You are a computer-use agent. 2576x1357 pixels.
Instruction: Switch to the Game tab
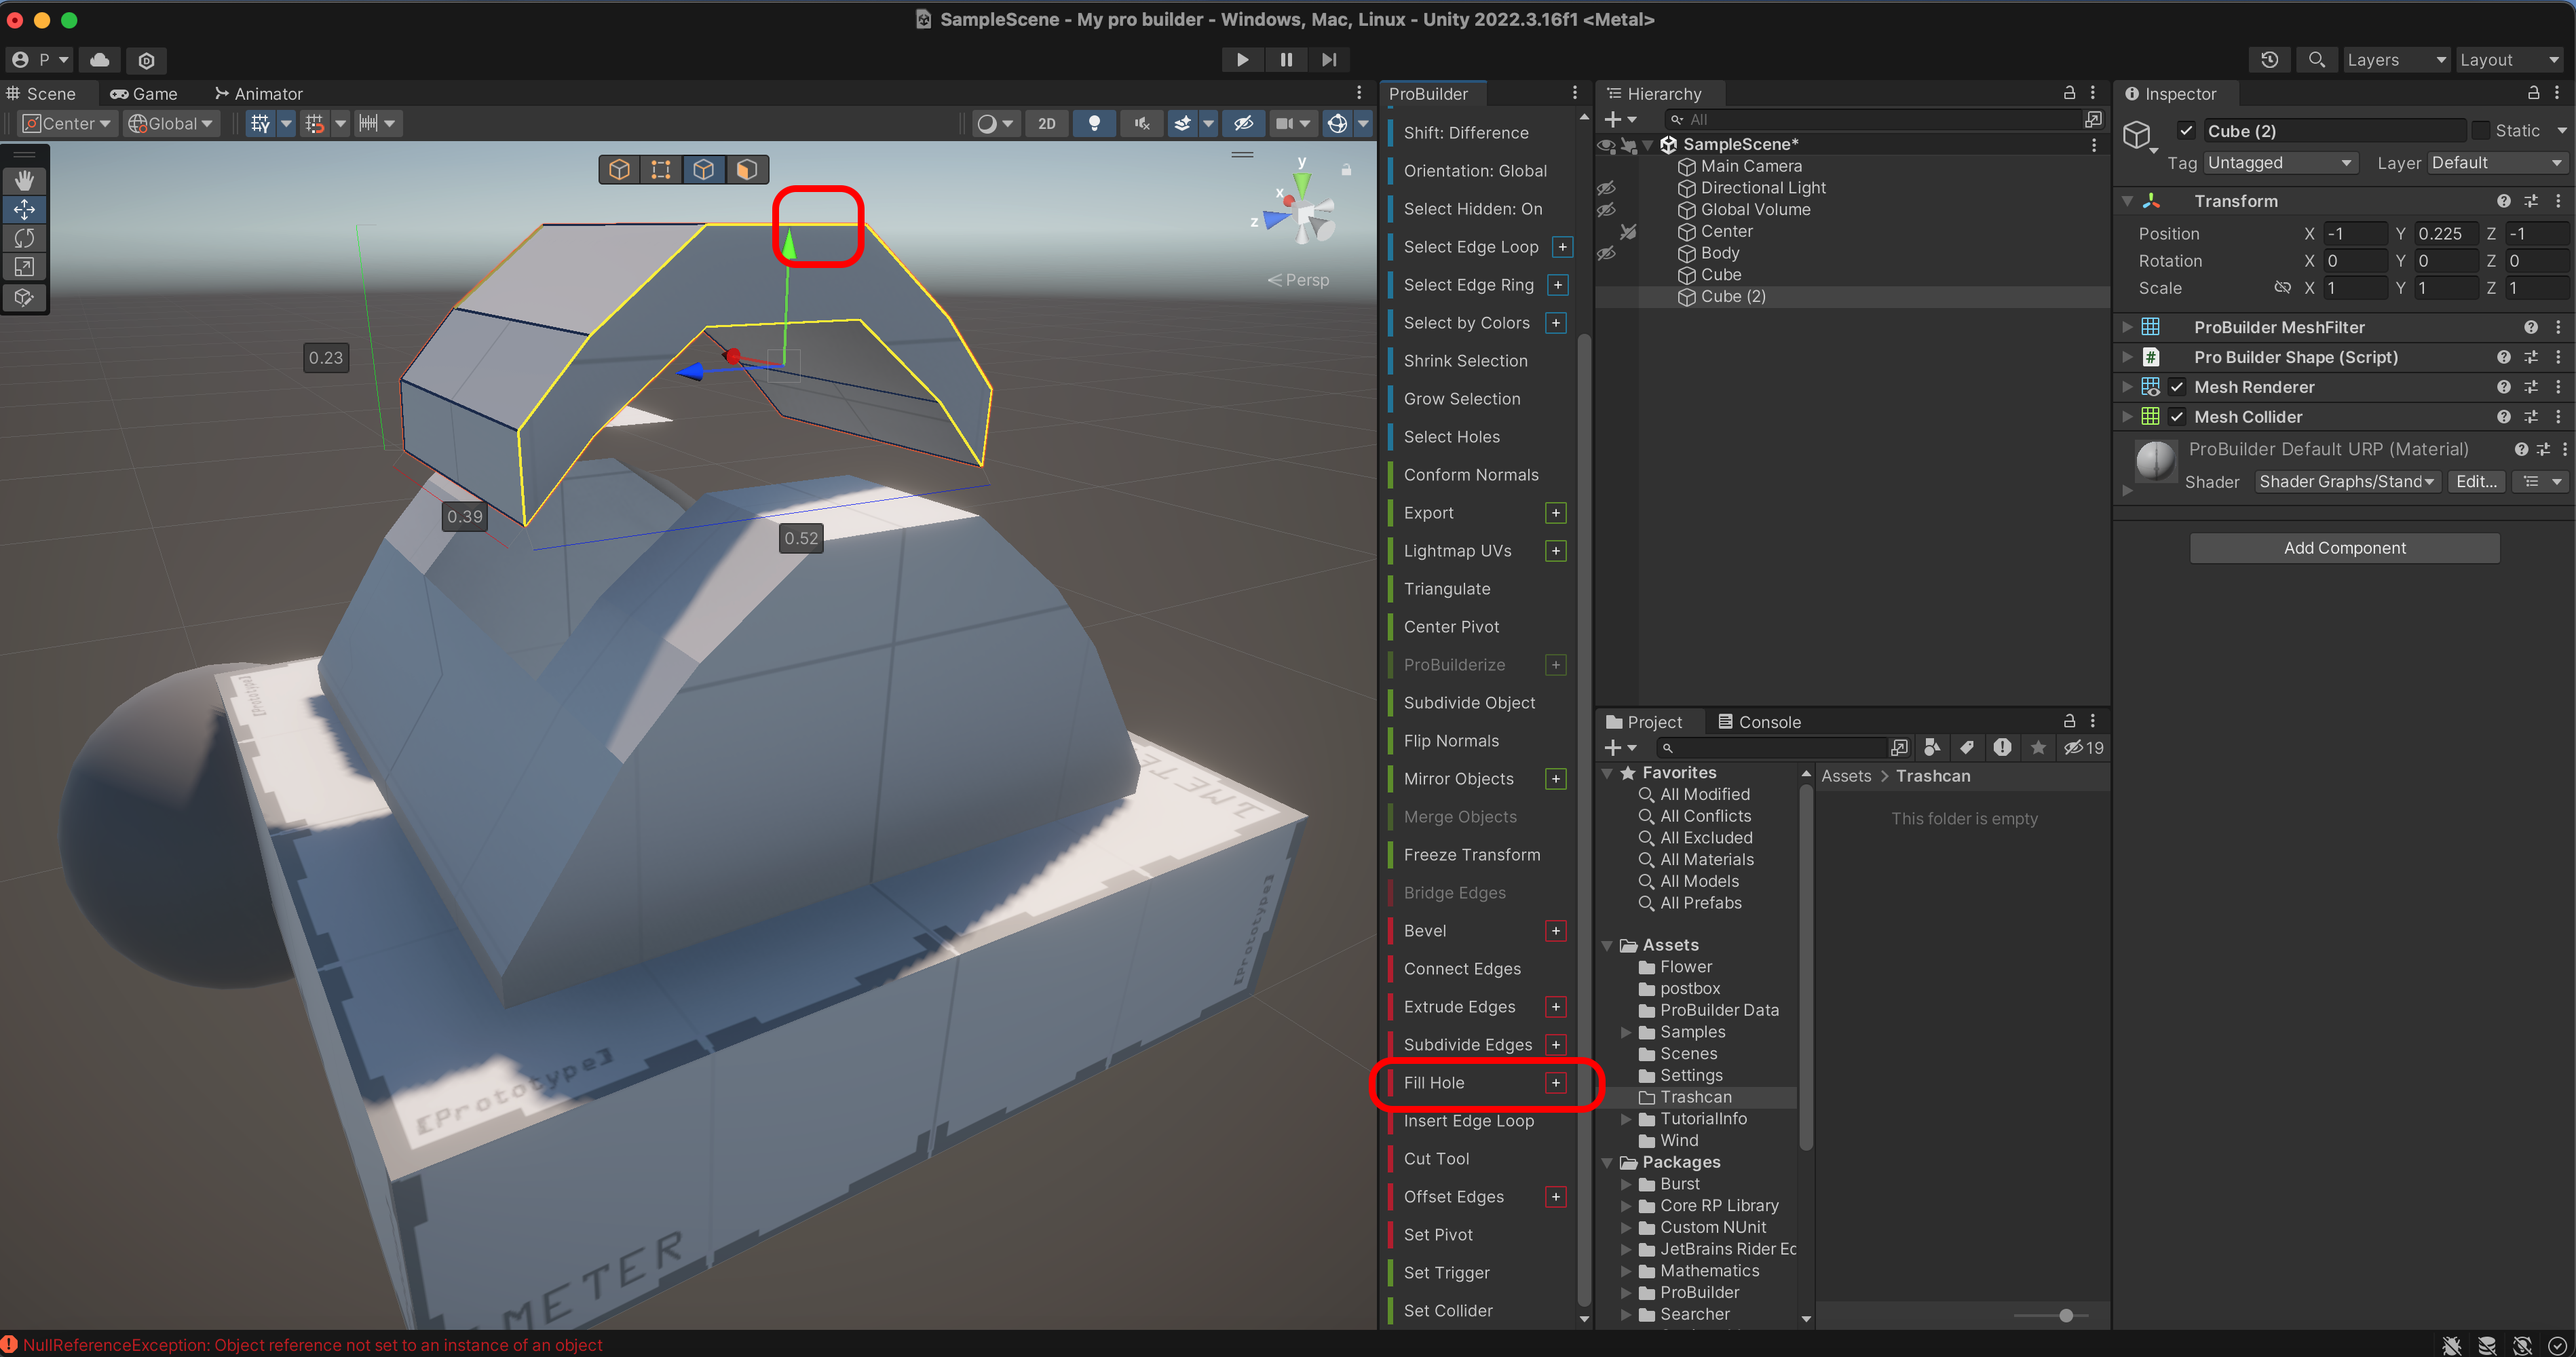144,94
